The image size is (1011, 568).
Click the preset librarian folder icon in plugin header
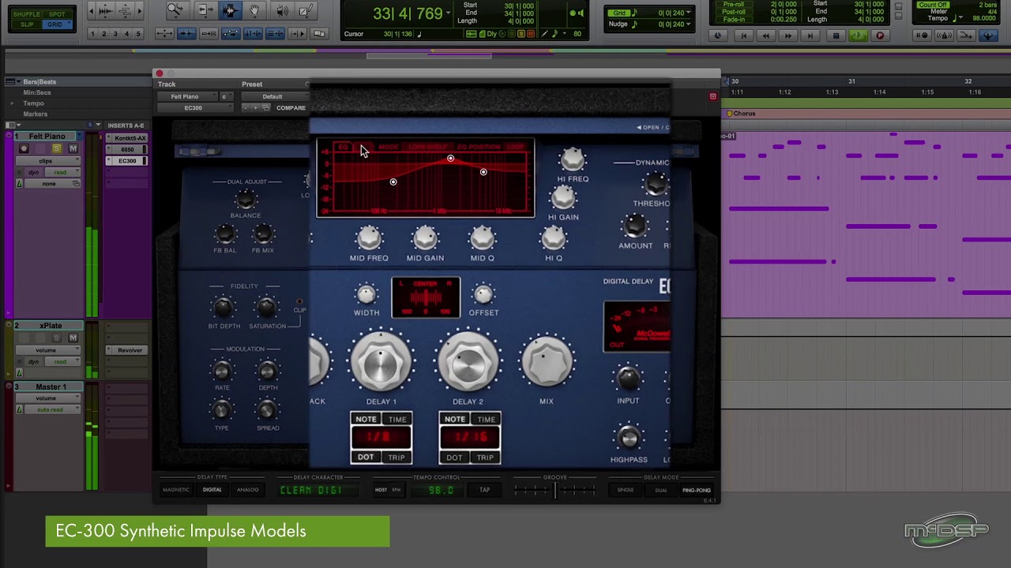pyautogui.click(x=265, y=108)
